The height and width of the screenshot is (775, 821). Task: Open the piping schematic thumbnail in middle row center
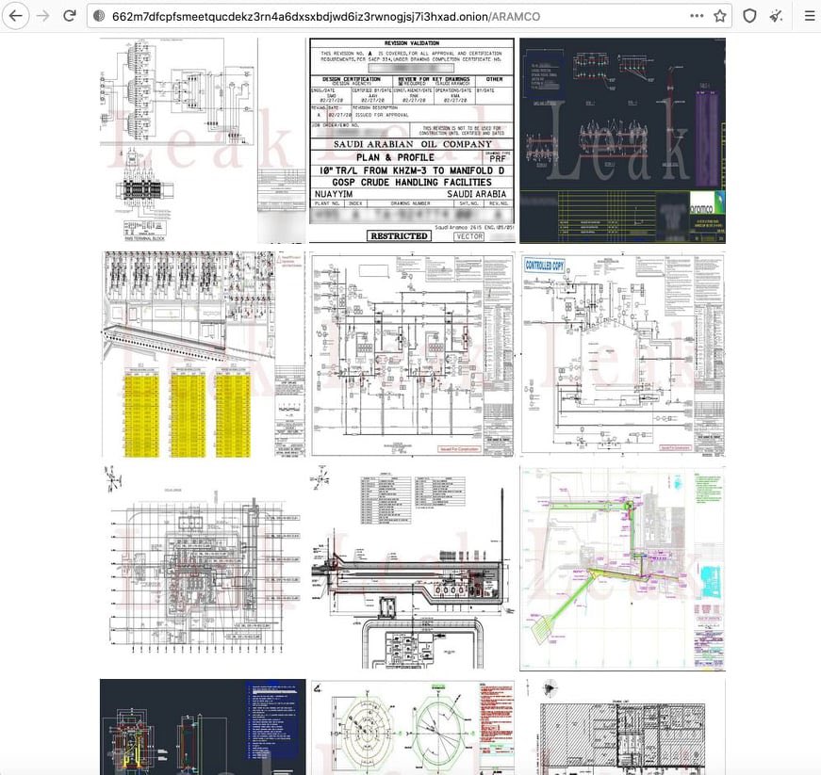pos(412,354)
